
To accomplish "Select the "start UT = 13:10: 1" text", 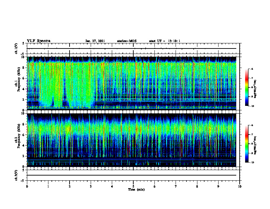I will pyautogui.click(x=165, y=41).
